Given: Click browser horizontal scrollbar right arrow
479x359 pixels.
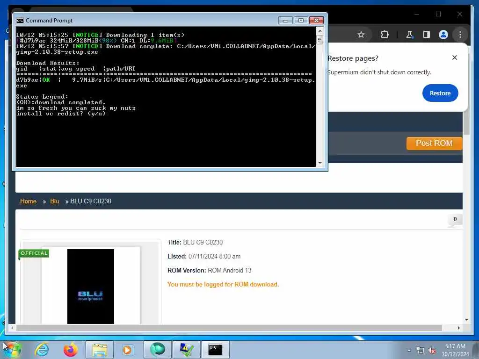Looking at the screenshot, I should [x=458, y=328].
